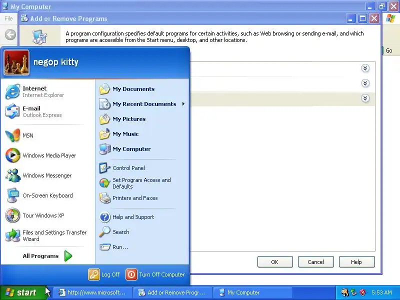This screenshot has width=400, height=300.
Task: Click the Help button
Action: 356,262
